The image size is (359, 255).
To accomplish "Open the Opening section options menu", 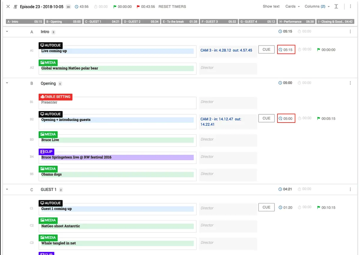I will click(350, 83).
